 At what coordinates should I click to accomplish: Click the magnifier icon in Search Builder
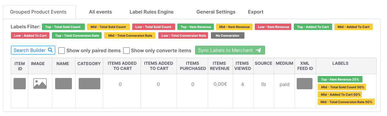pyautogui.click(x=50, y=50)
